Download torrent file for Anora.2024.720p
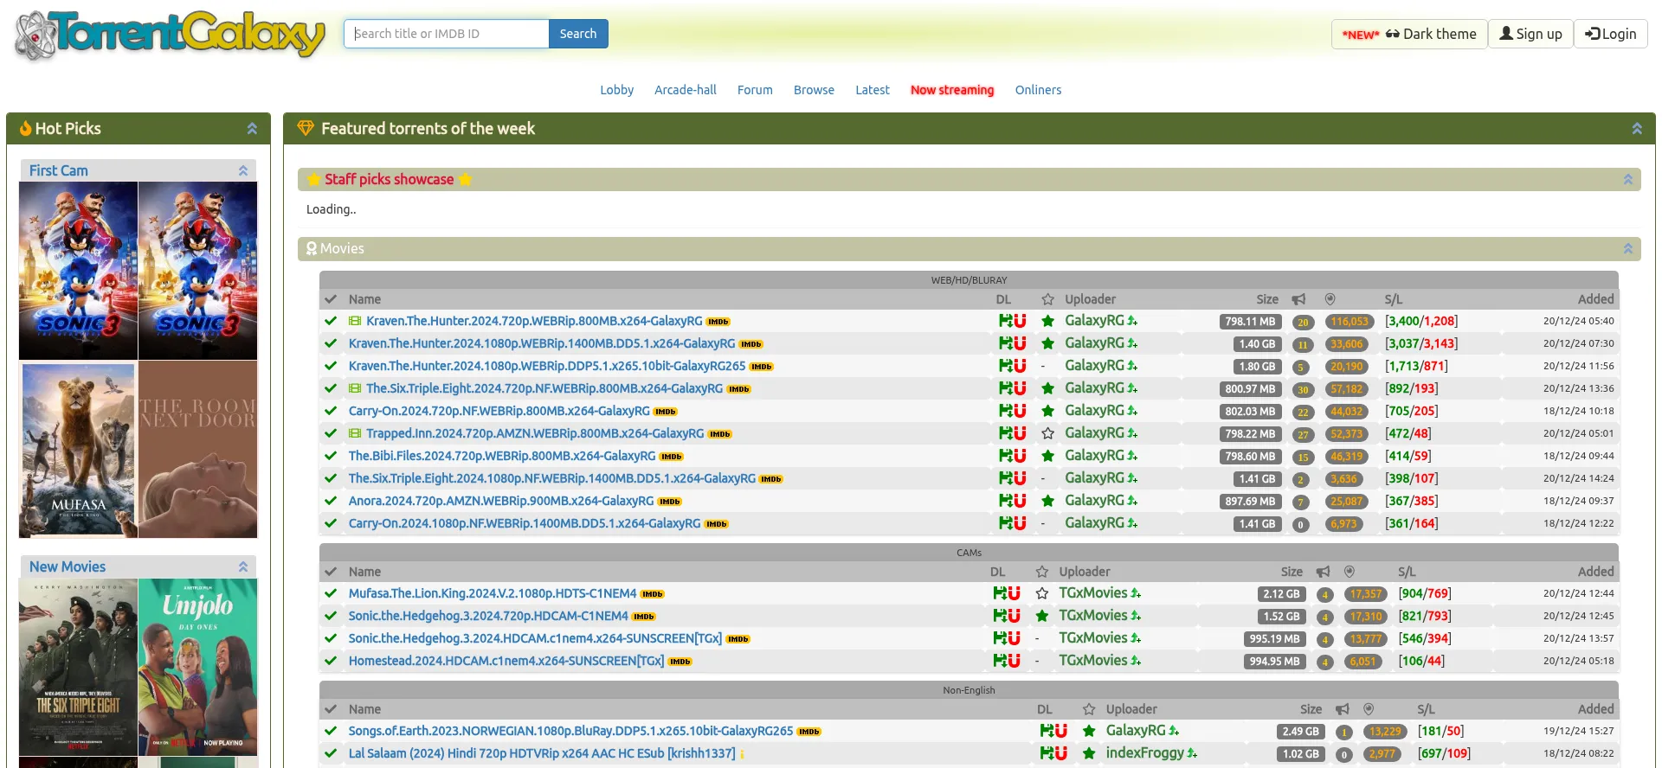This screenshot has height=768, width=1662. pos(1005,501)
